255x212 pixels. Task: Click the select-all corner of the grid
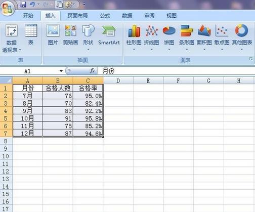6,80
